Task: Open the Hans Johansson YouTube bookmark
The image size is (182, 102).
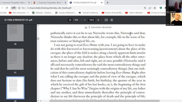Action: tap(19, 13)
